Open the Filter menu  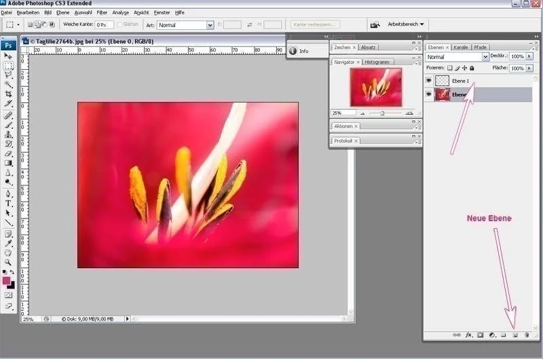(102, 13)
